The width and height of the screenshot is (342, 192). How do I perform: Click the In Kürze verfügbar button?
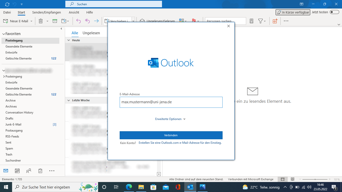(x=293, y=12)
